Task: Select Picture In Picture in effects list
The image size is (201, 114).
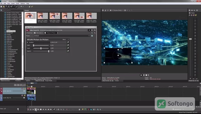Action: (x=11, y=31)
